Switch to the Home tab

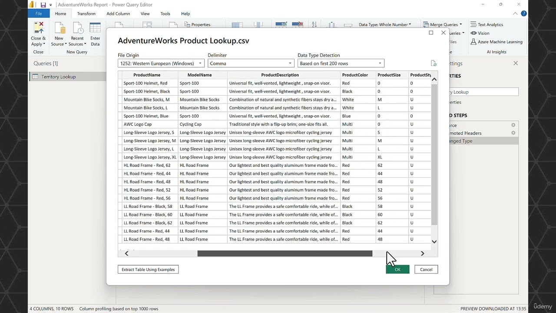(x=60, y=13)
